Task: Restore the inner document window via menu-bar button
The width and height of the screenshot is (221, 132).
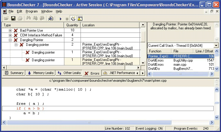Action: (x=212, y=11)
